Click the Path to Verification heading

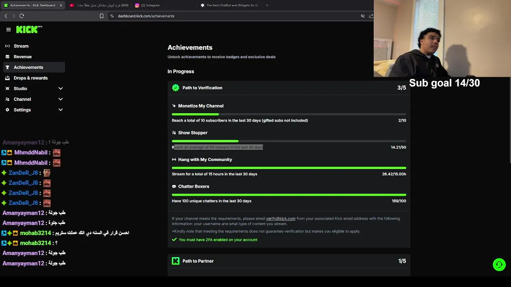202,88
